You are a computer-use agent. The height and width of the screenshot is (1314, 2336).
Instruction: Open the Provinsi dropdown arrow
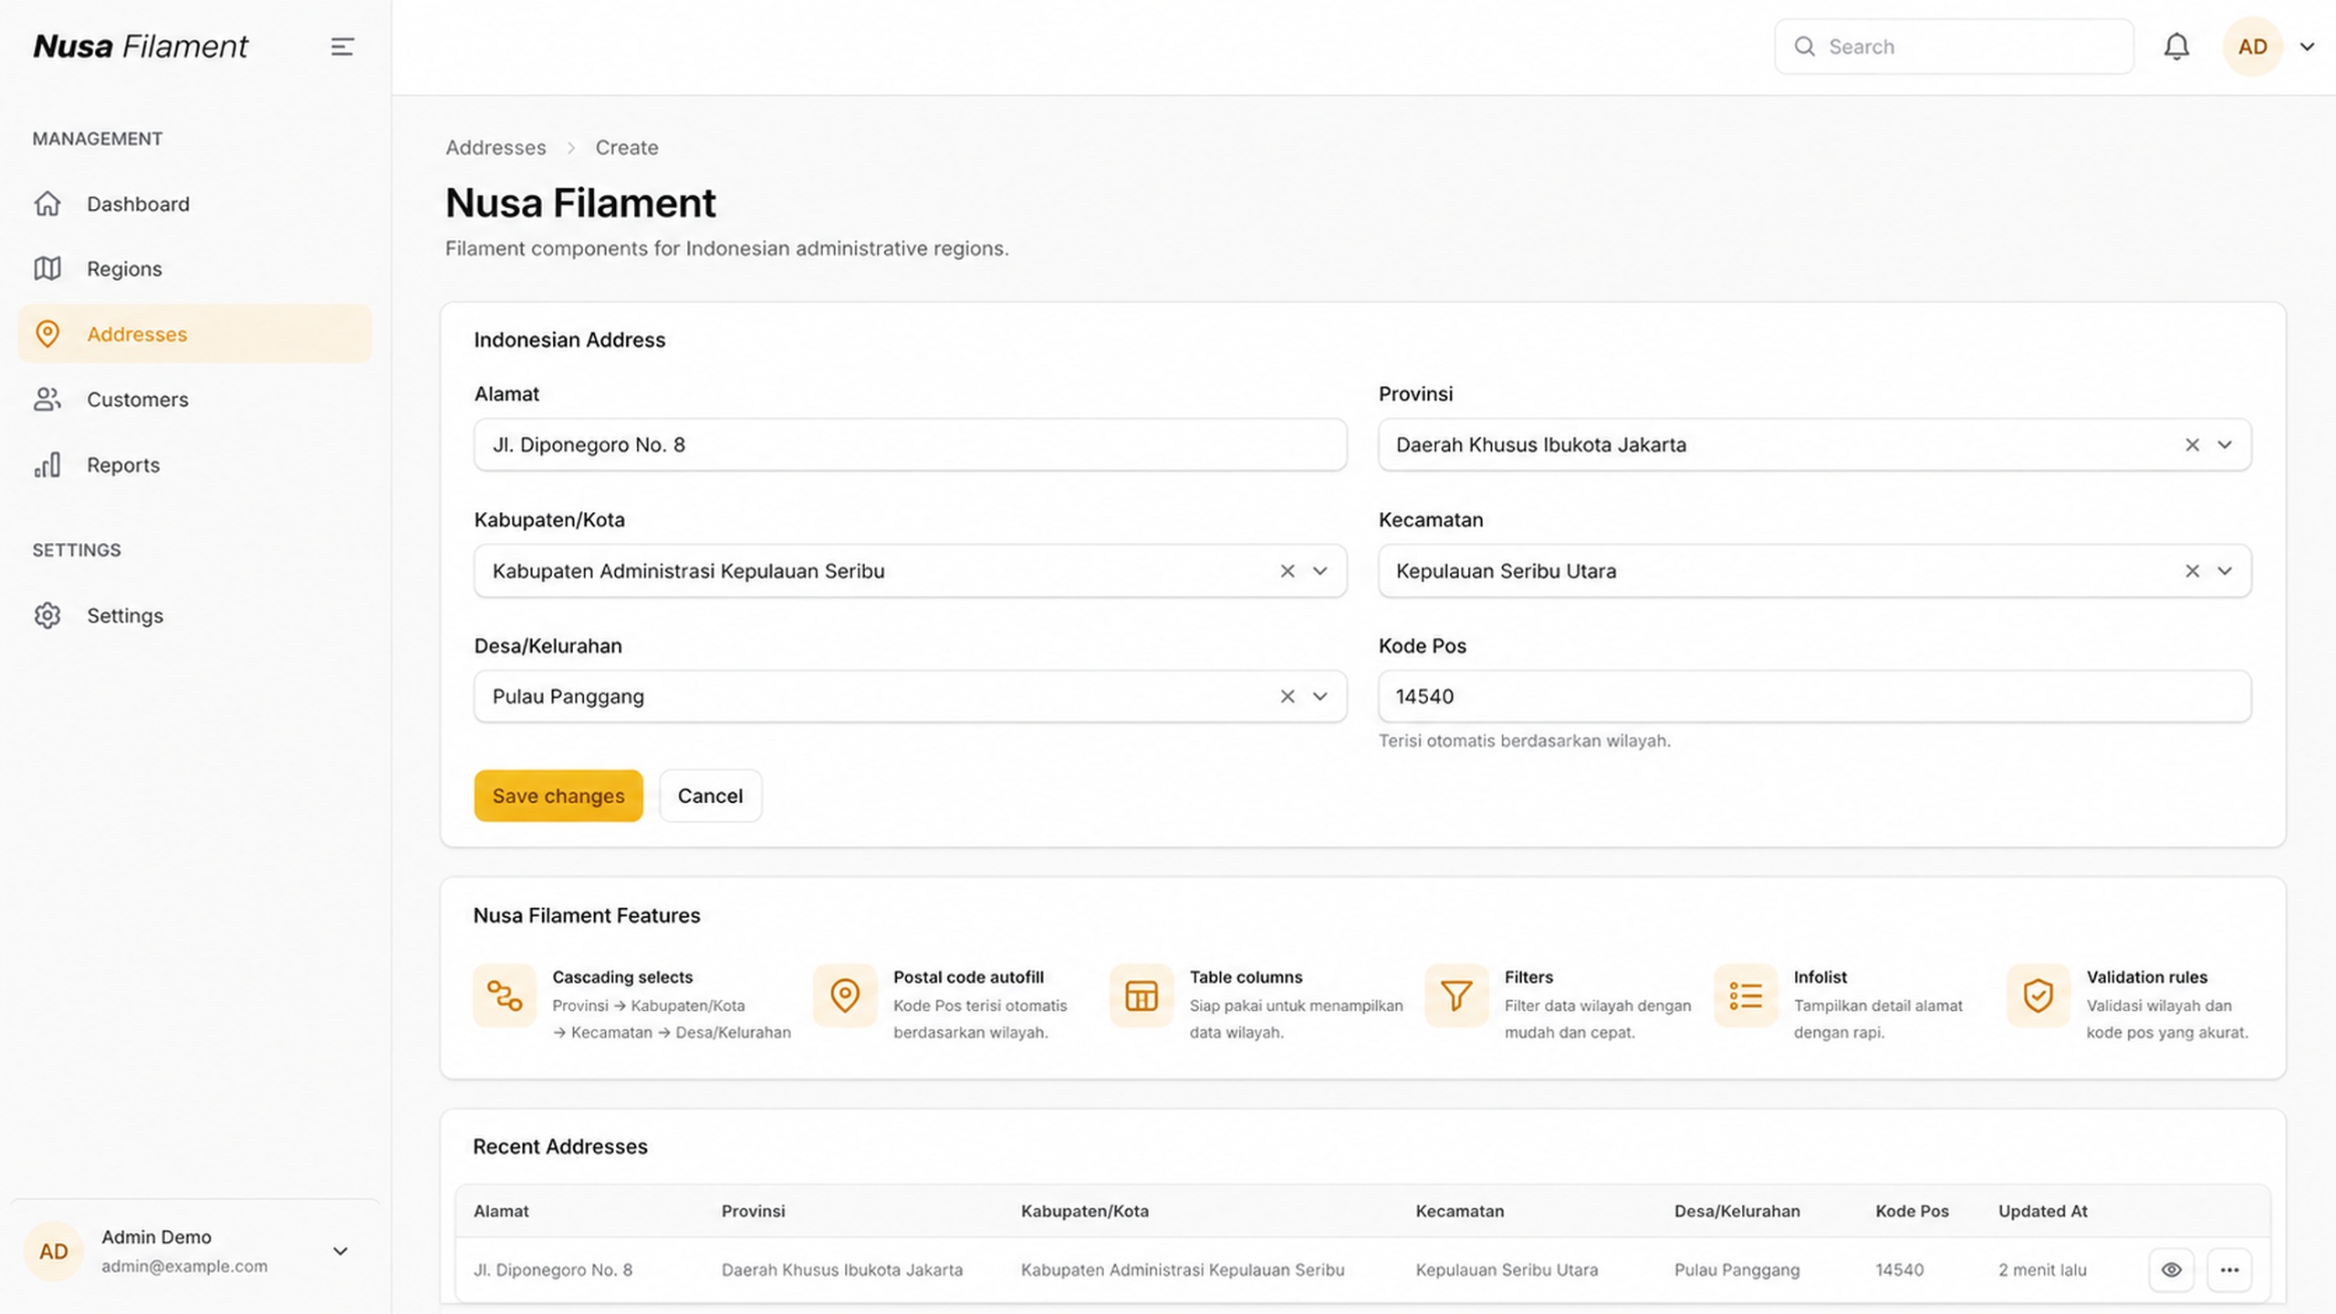(2225, 444)
